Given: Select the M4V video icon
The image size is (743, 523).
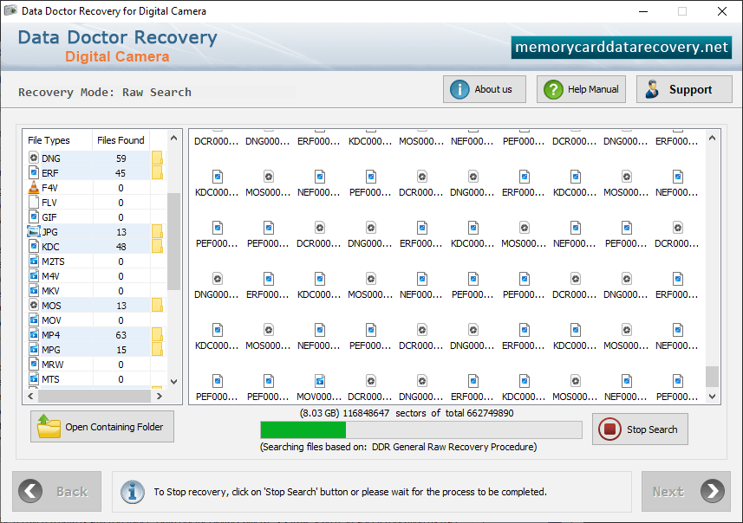Looking at the screenshot, I should (34, 275).
